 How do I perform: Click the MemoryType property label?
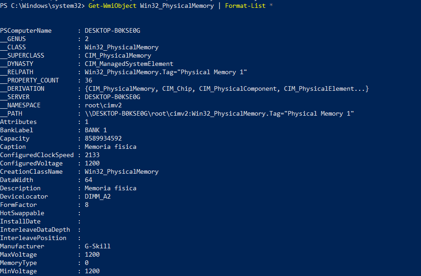(x=18, y=263)
